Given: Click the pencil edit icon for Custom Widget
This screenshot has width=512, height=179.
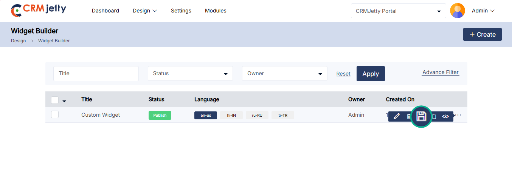Looking at the screenshot, I should (x=396, y=116).
